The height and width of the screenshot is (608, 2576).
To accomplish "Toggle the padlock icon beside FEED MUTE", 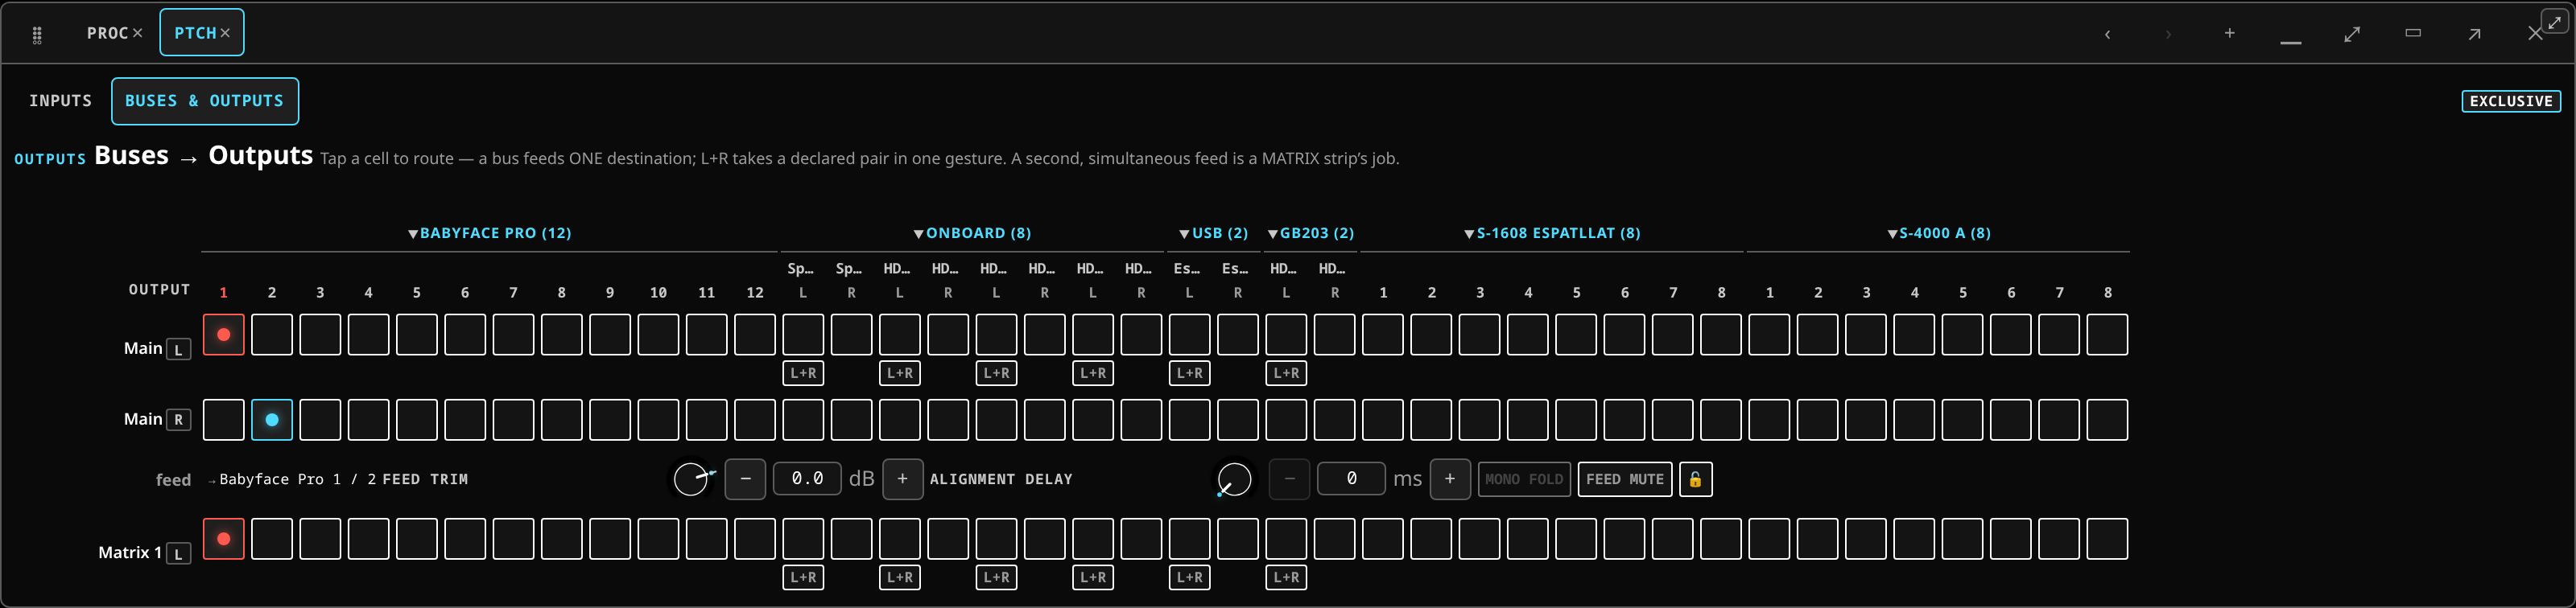I will coord(1695,479).
